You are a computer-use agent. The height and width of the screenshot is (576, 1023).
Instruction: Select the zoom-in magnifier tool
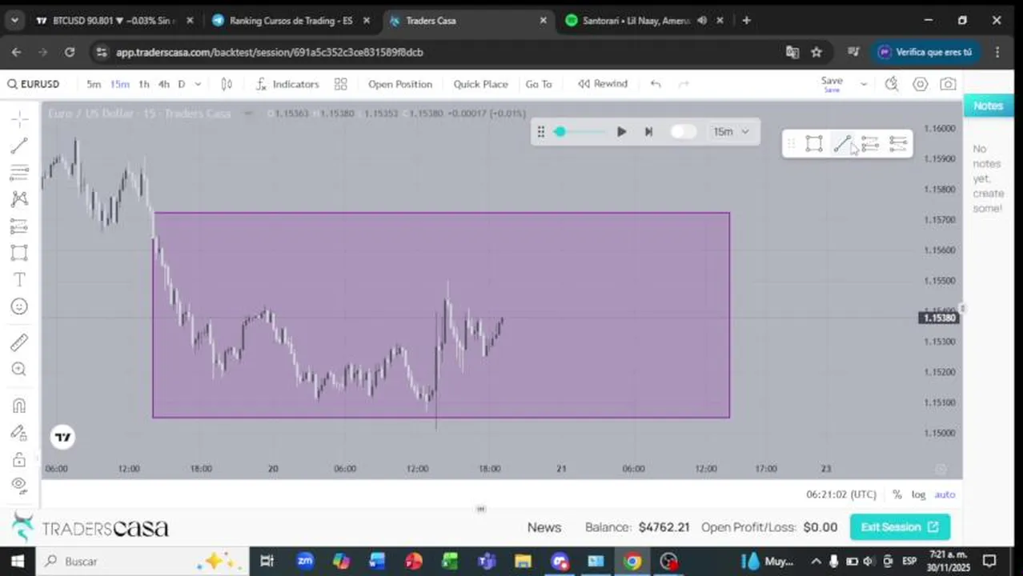[x=20, y=369]
